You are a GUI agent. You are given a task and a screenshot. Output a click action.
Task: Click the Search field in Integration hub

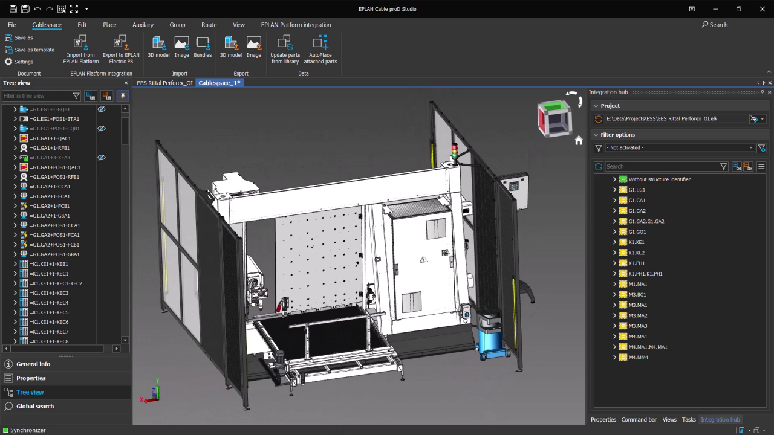[659, 166]
